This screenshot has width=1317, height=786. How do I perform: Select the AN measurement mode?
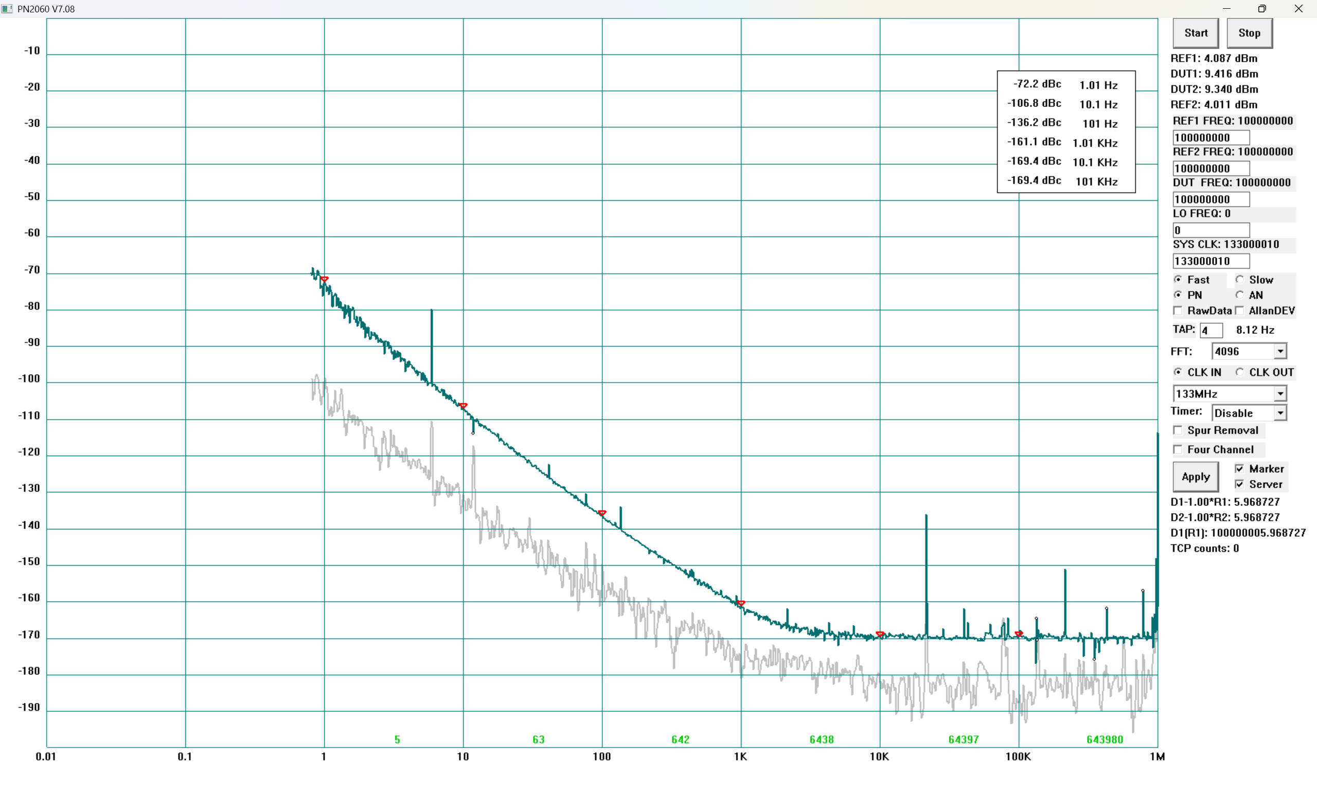coord(1240,295)
